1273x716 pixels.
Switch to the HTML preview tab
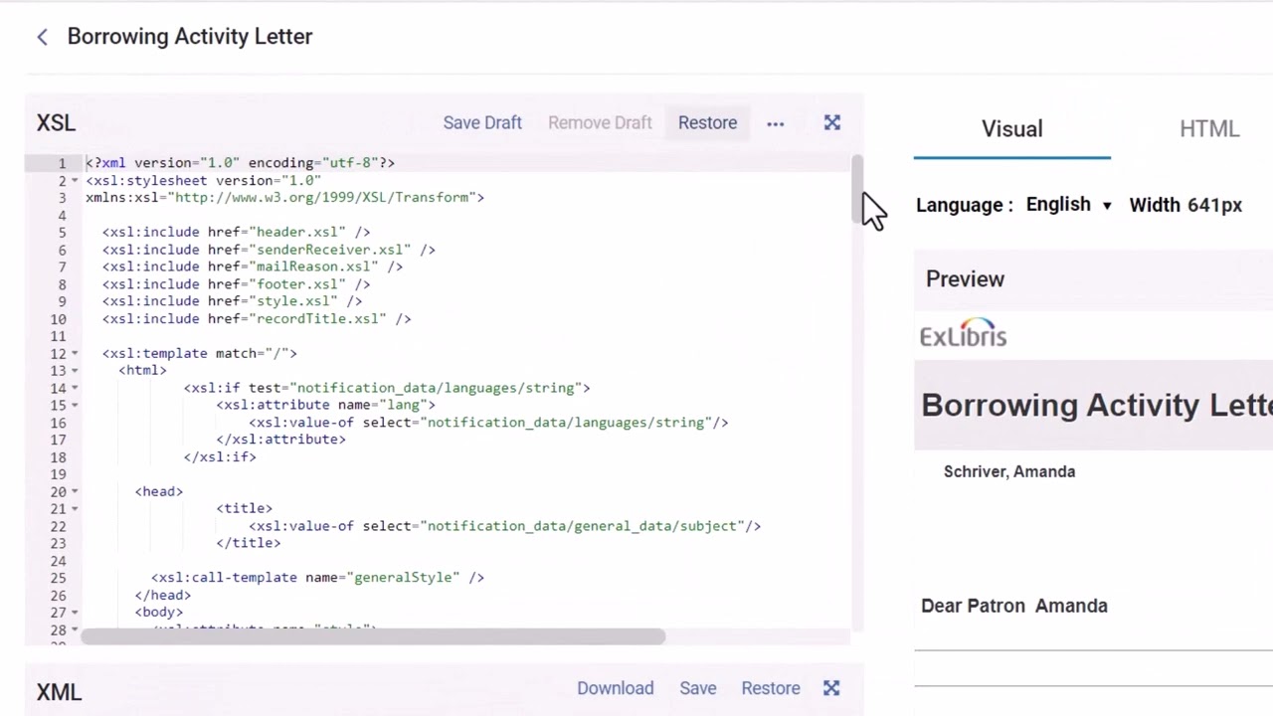coord(1208,129)
